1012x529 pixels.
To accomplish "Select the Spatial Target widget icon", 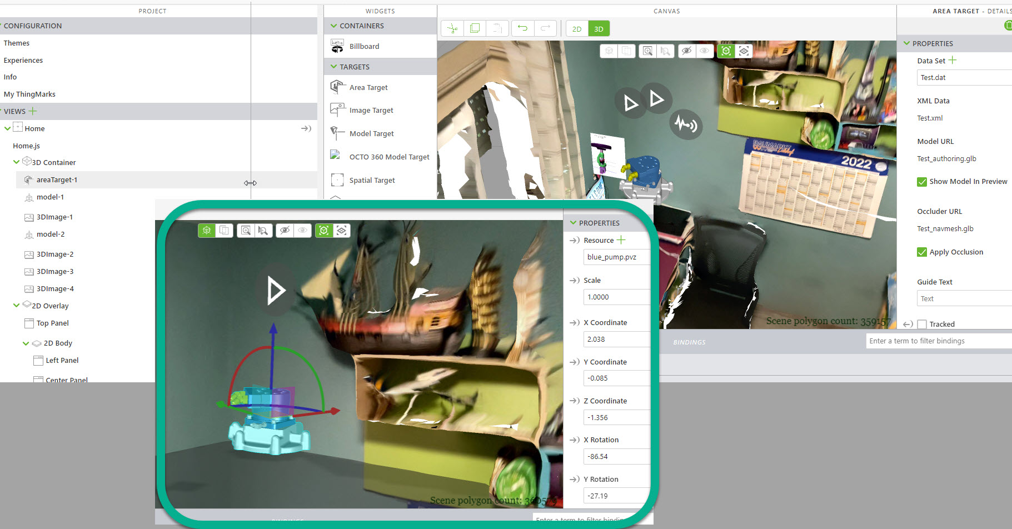I will [x=337, y=179].
